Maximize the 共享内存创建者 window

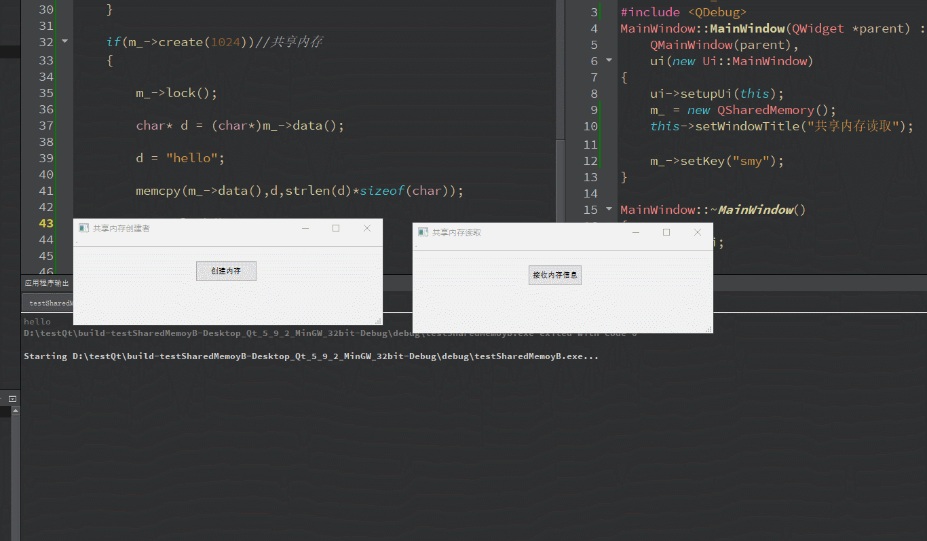[x=335, y=228]
